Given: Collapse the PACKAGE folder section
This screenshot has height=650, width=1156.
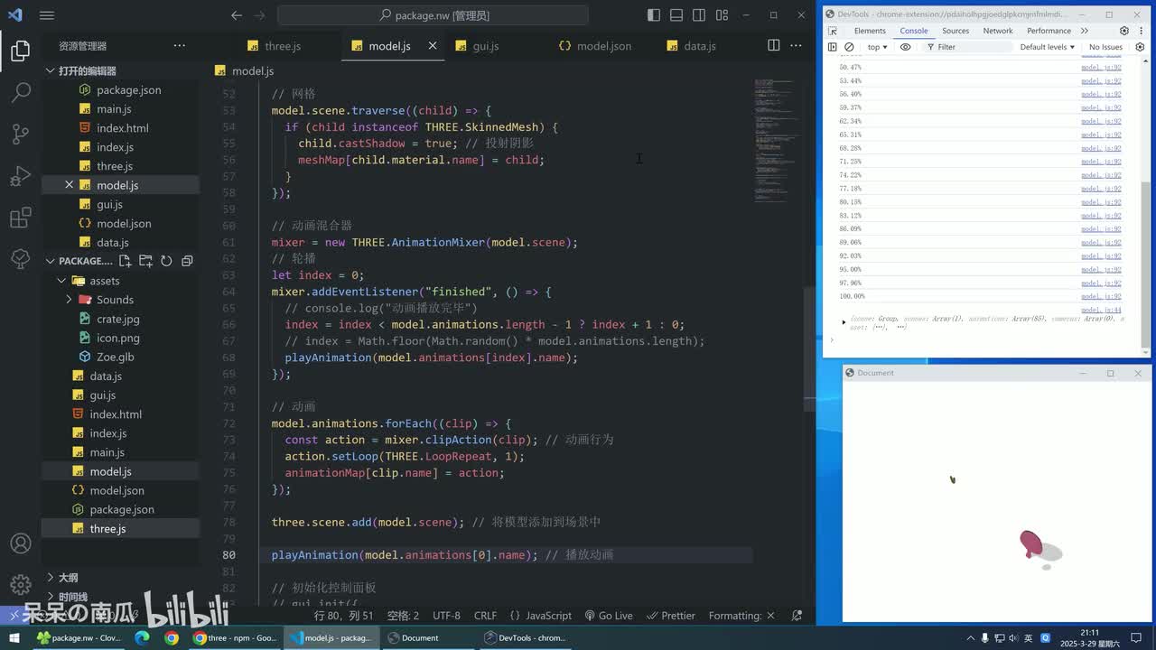Looking at the screenshot, I should click(x=51, y=261).
